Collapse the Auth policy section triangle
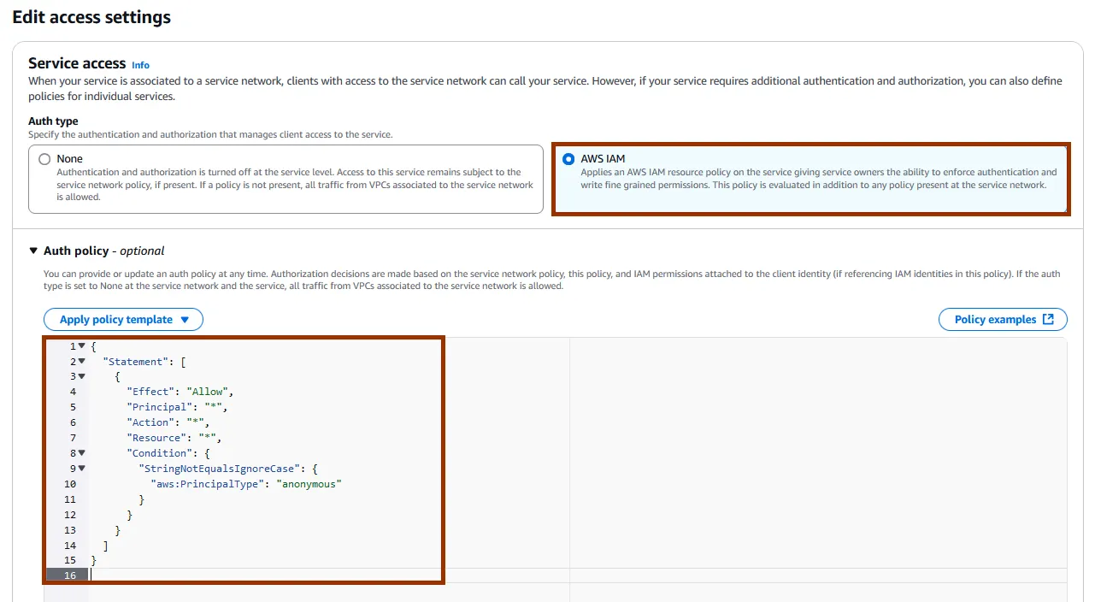Image resolution: width=1101 pixels, height=602 pixels. (34, 251)
